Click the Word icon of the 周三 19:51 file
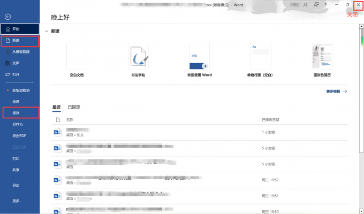This screenshot has height=214, width=364. click(x=58, y=196)
